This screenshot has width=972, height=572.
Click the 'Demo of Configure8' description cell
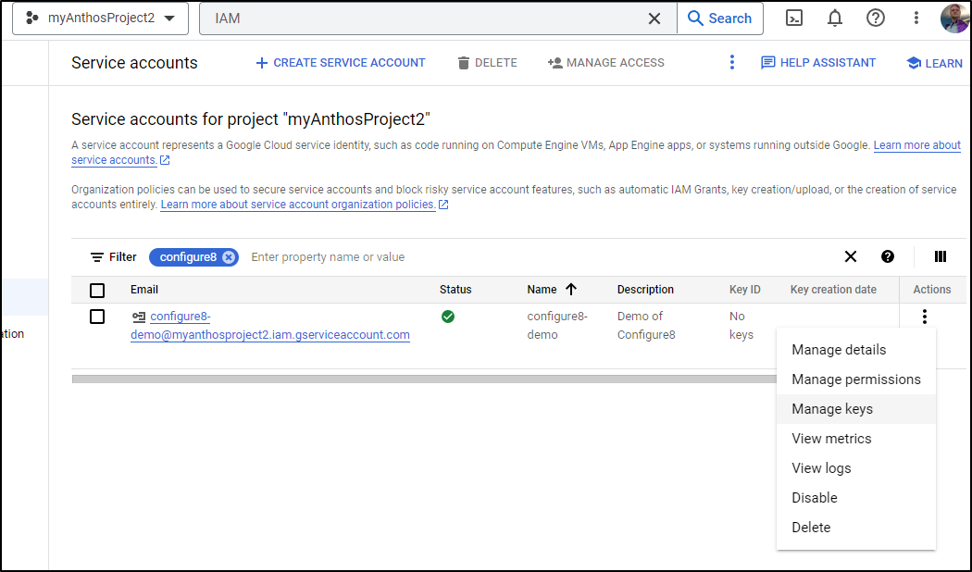click(x=646, y=326)
